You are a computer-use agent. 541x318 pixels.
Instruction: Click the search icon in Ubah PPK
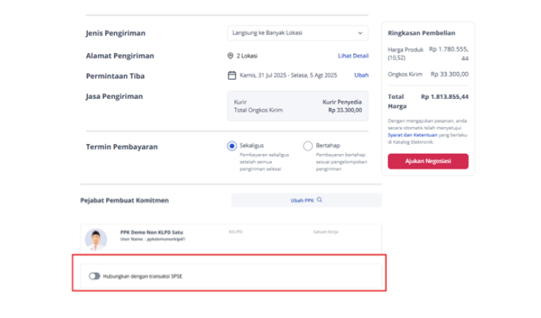pyautogui.click(x=319, y=199)
